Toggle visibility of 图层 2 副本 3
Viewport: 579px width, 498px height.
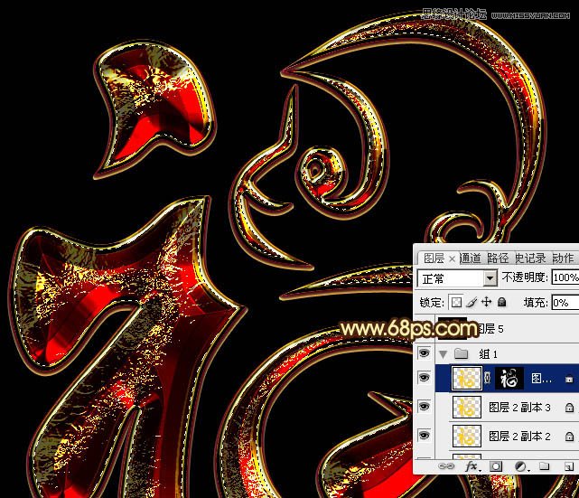[x=424, y=407]
